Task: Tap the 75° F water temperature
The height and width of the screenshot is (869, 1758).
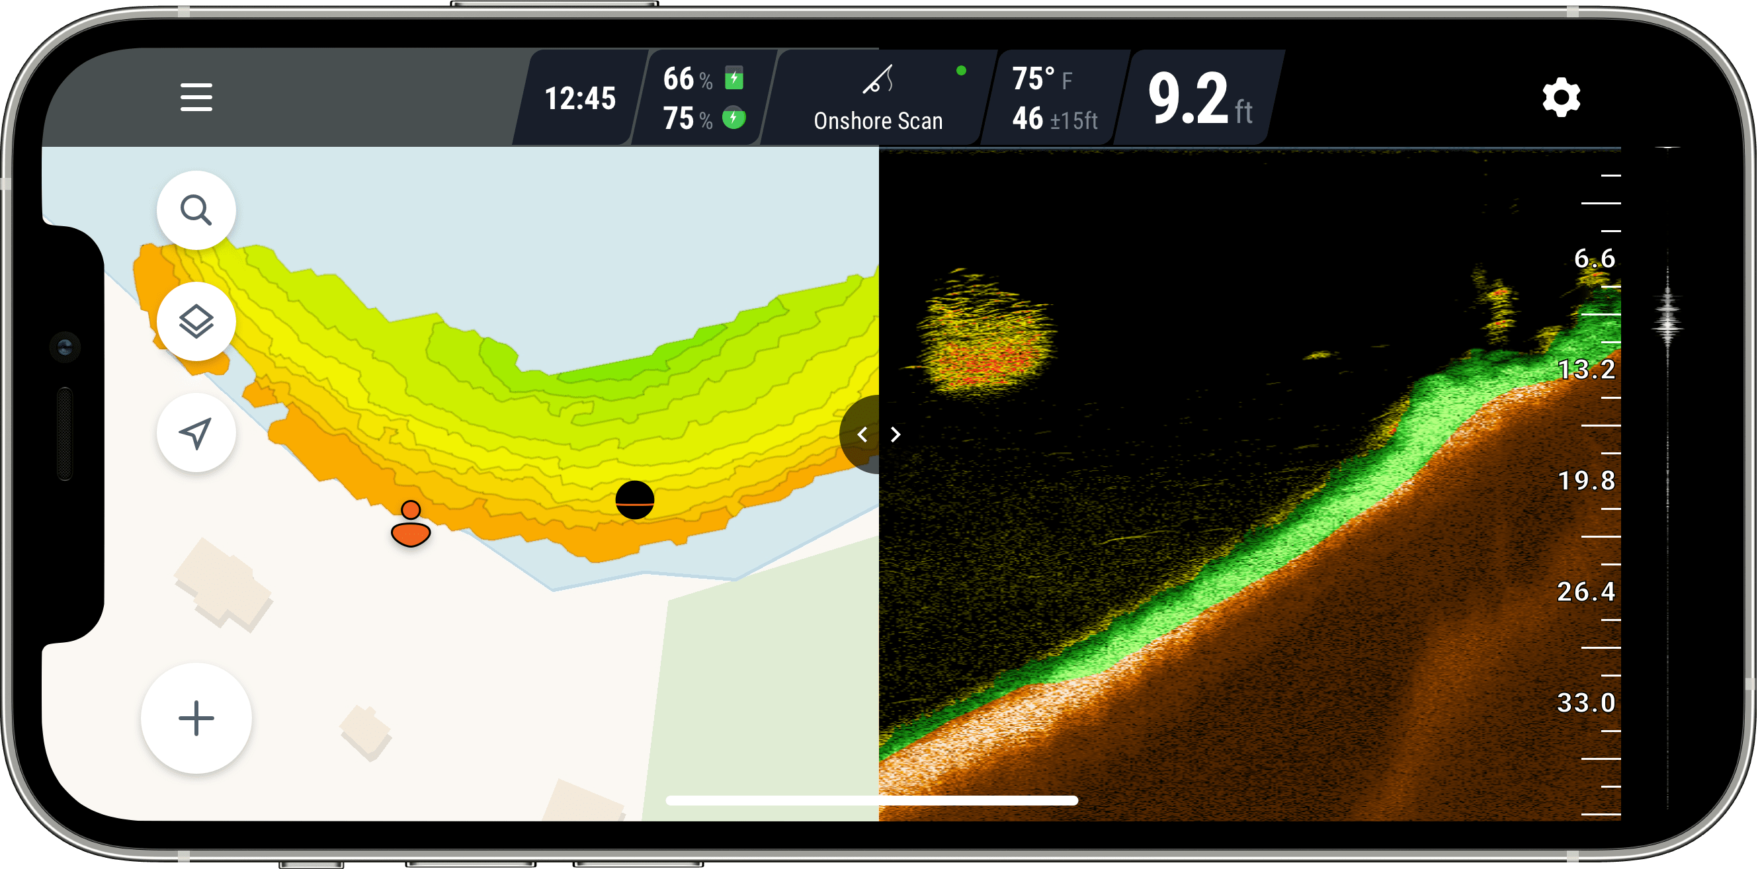Action: pos(1042,79)
